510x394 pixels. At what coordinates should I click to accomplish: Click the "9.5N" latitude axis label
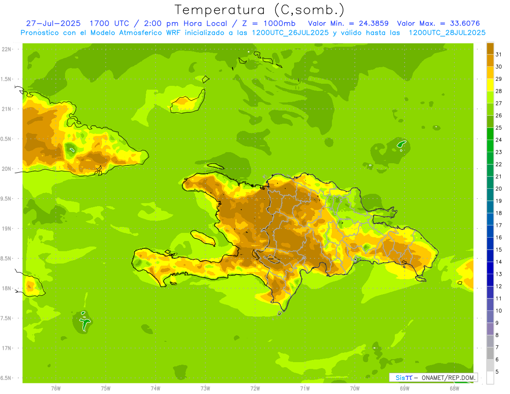tap(6, 199)
